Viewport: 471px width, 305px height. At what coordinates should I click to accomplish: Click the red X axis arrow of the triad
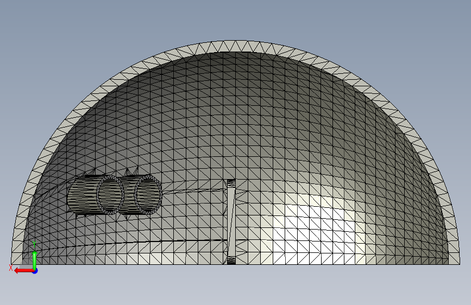(x=23, y=271)
